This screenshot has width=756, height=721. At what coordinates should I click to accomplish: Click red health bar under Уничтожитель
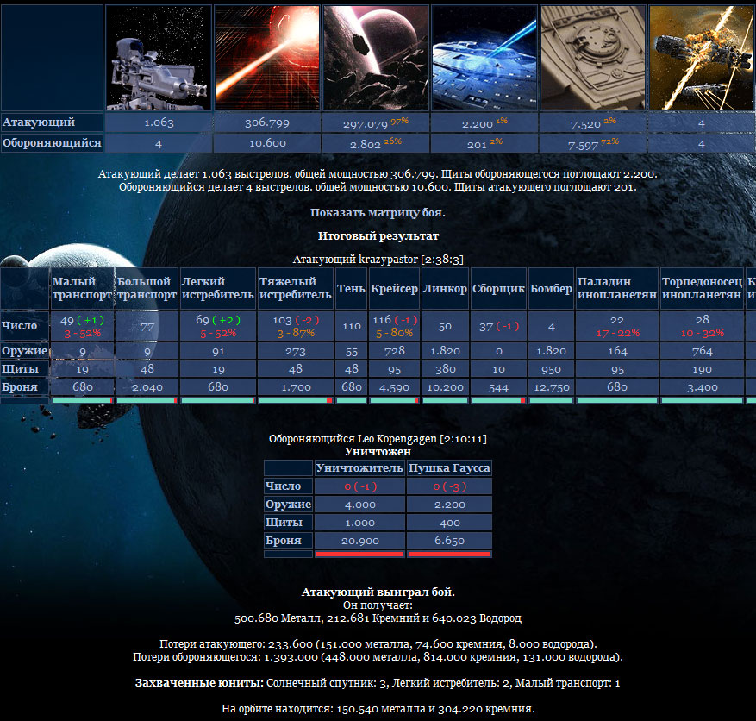tap(359, 555)
